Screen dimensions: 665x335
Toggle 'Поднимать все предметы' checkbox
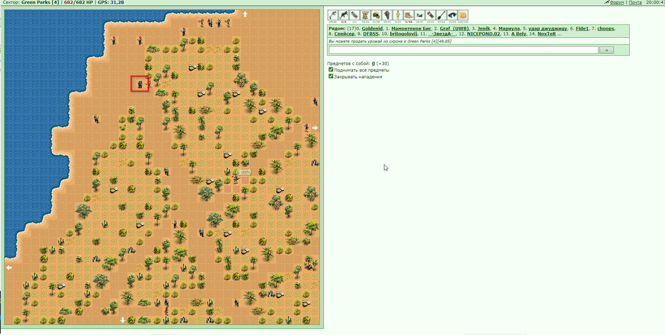coord(331,70)
